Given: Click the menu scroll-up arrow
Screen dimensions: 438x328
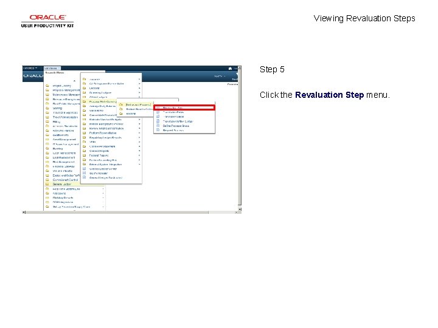Looking at the screenshot, I should tap(74, 81).
